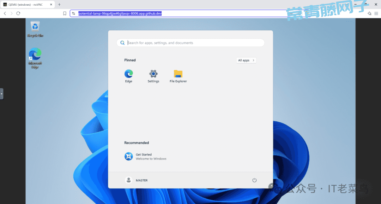Open the pinned Settings app
The width and height of the screenshot is (381, 204).
(x=153, y=76)
